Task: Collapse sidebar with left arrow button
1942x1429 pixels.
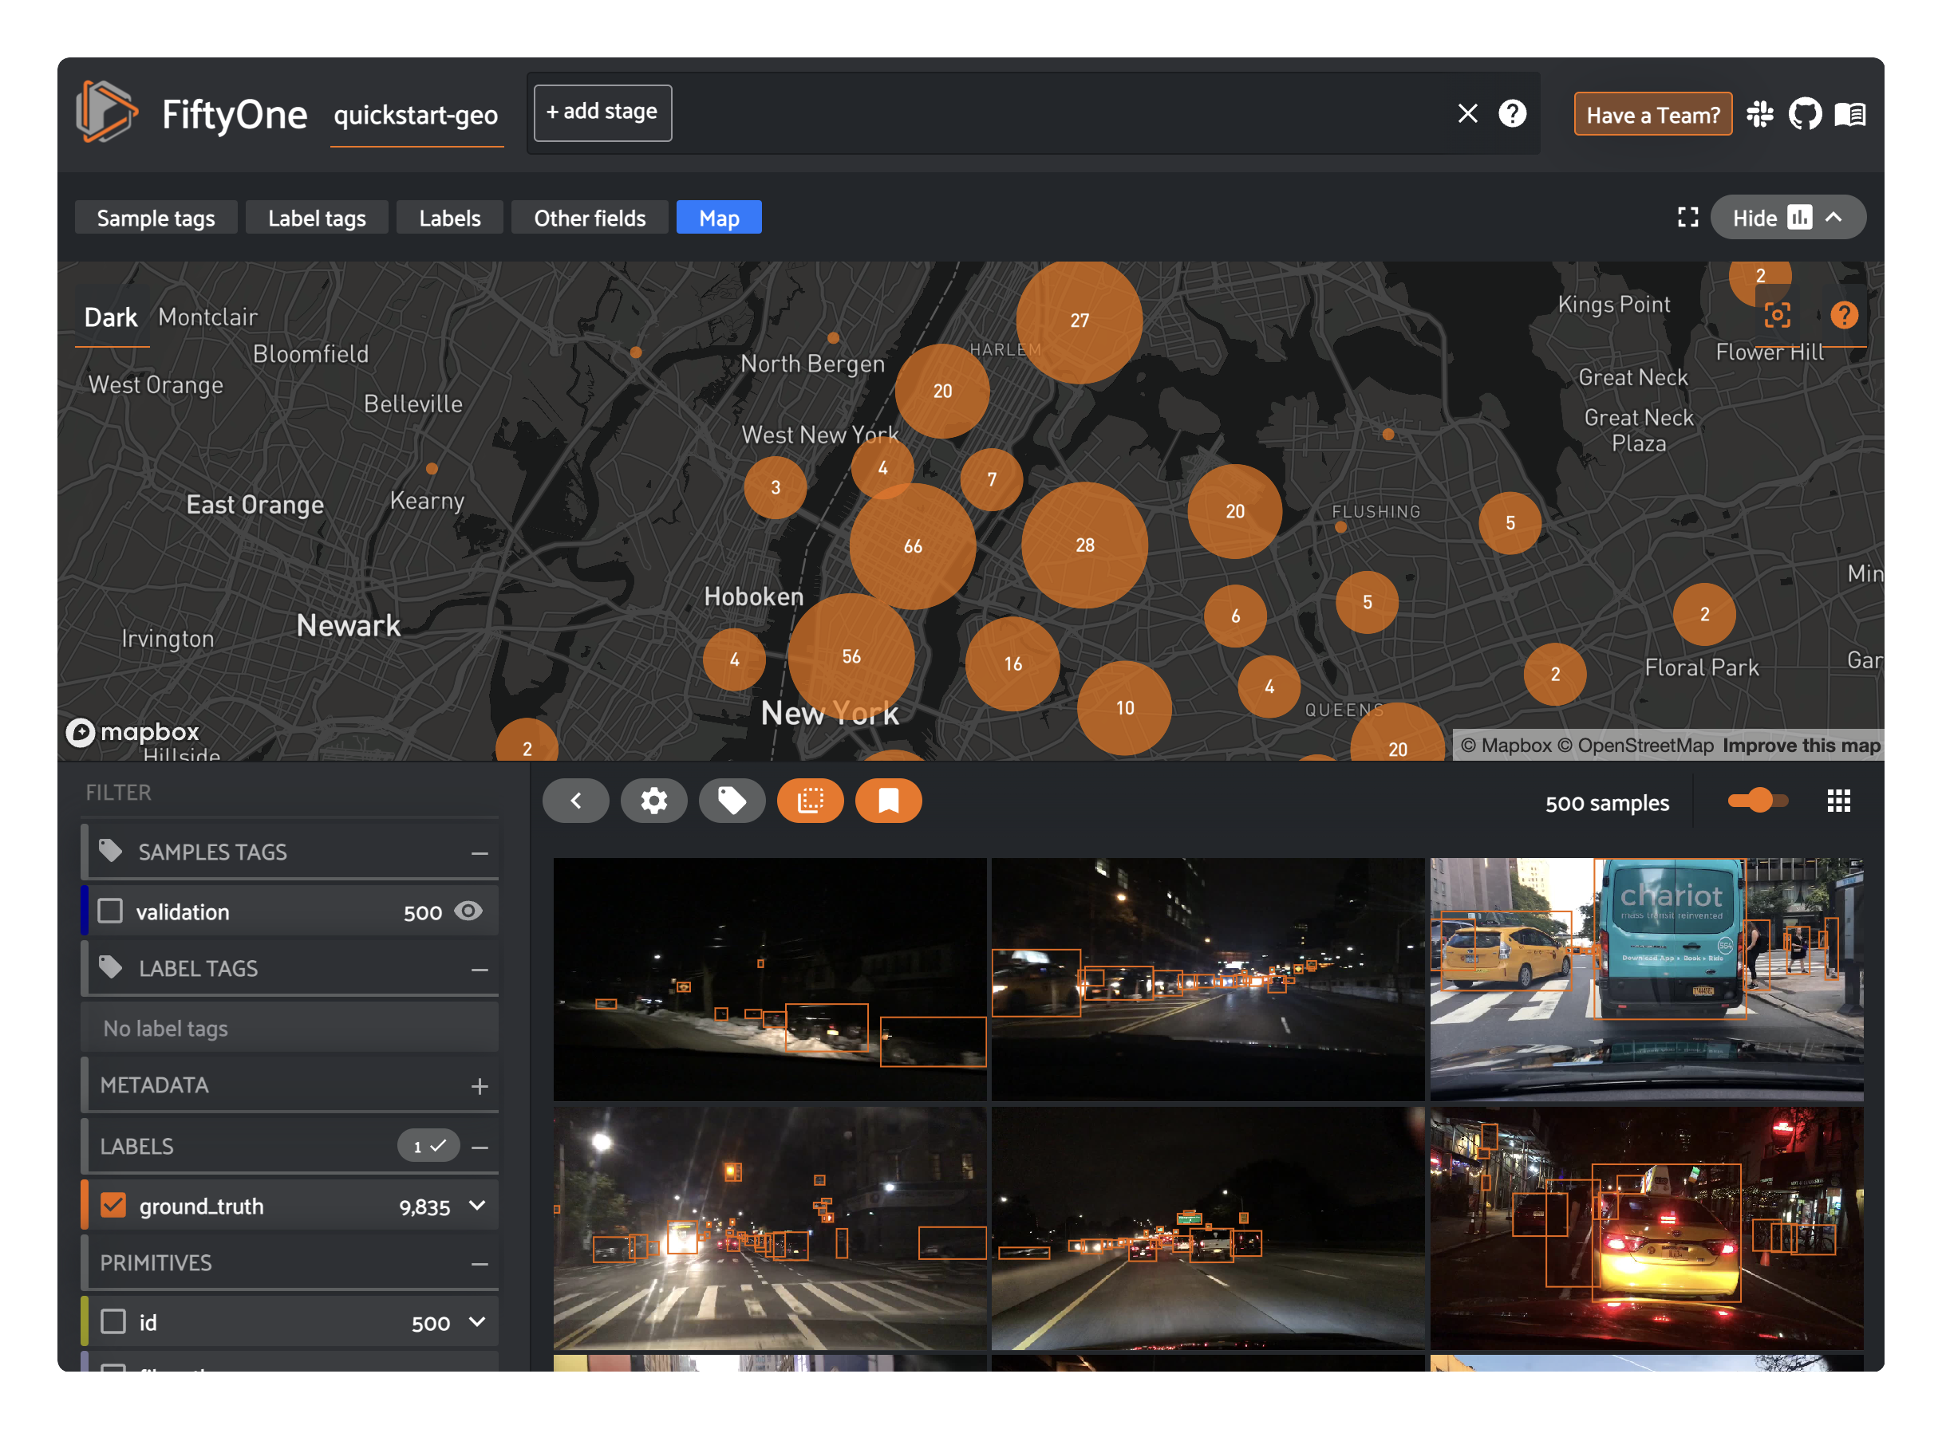Action: pyautogui.click(x=575, y=800)
